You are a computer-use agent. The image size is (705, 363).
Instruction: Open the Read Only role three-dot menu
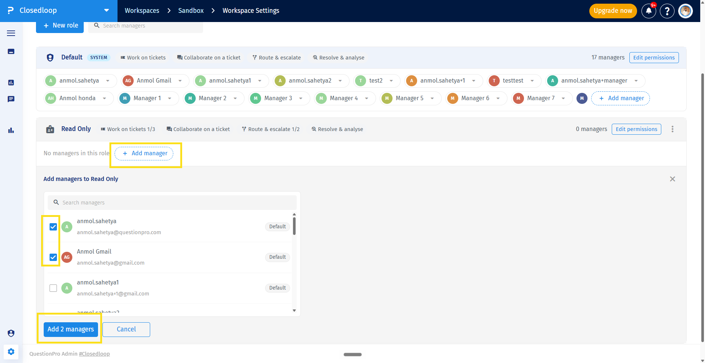[x=673, y=129]
